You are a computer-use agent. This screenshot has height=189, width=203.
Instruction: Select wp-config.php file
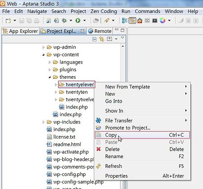(66, 174)
